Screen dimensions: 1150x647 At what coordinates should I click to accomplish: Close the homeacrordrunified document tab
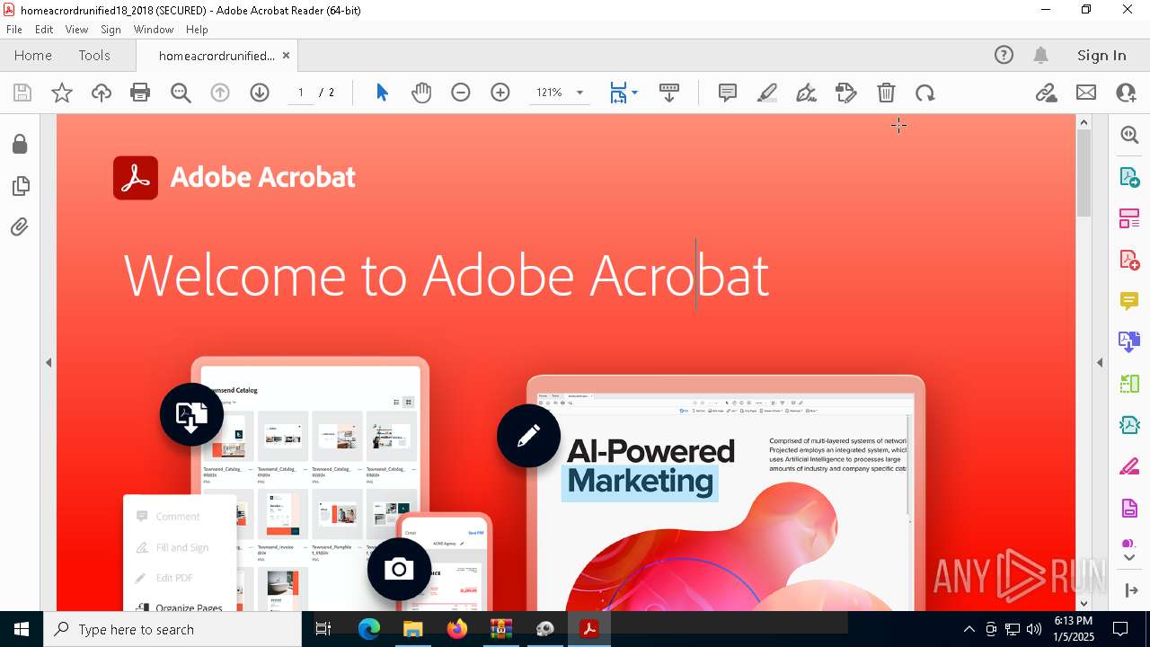pos(286,55)
